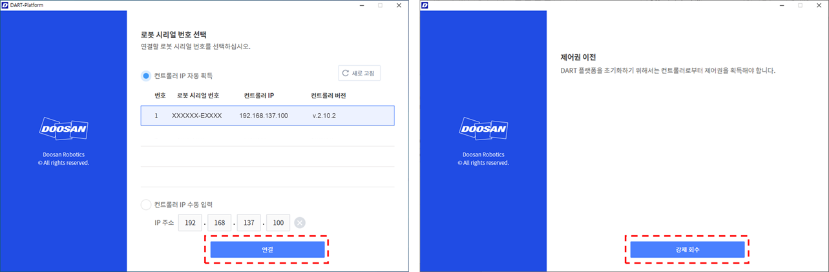The width and height of the screenshot is (829, 272).
Task: Select the last IP octet input field
Action: [278, 223]
